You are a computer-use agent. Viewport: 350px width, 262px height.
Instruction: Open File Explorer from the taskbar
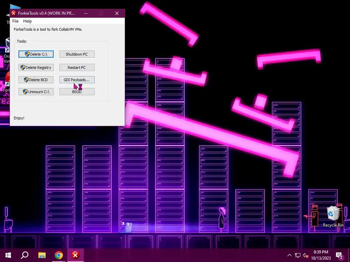42,255
